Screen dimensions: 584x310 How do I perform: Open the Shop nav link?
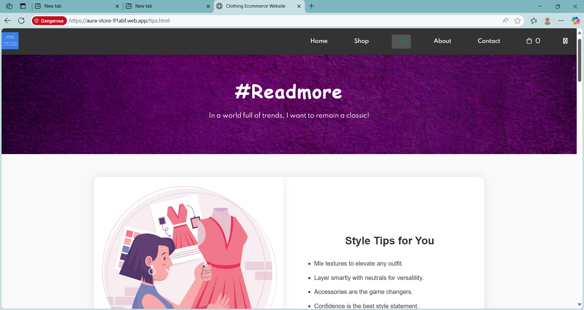tap(361, 41)
